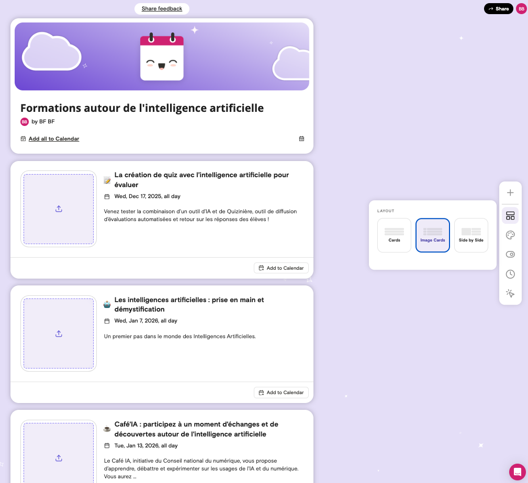Image resolution: width=528 pixels, height=483 pixels.
Task: Open the clock time settings icon
Action: point(510,274)
